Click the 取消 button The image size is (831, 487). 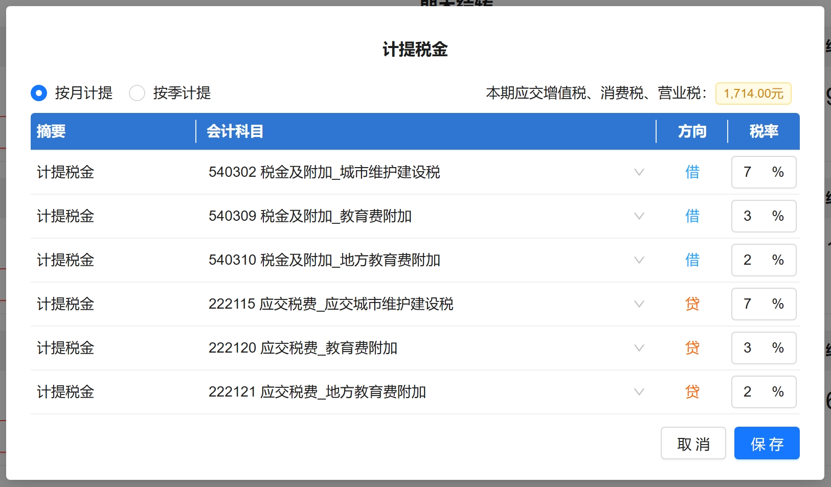coord(693,444)
